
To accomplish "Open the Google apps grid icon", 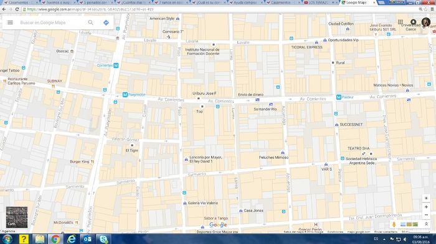I will coord(400,22).
